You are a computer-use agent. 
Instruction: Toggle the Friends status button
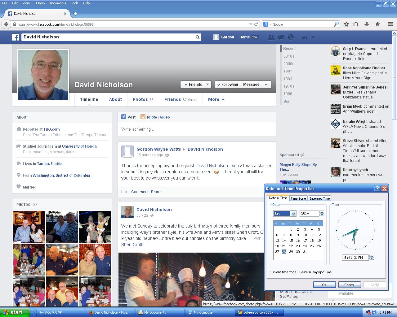196,85
